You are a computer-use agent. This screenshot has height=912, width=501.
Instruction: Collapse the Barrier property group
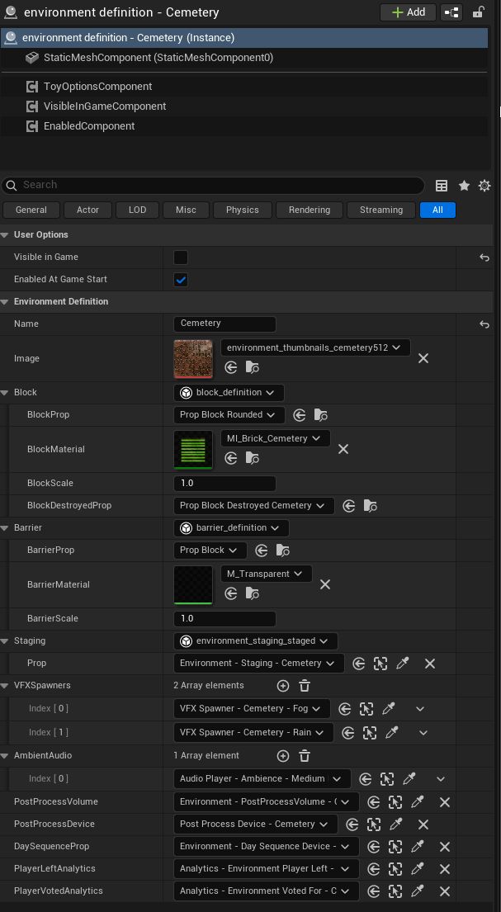pyautogui.click(x=5, y=528)
